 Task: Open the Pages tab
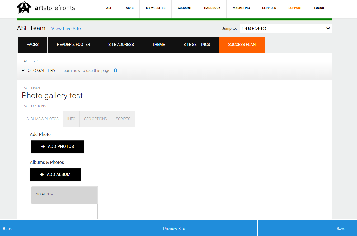pyautogui.click(x=32, y=45)
